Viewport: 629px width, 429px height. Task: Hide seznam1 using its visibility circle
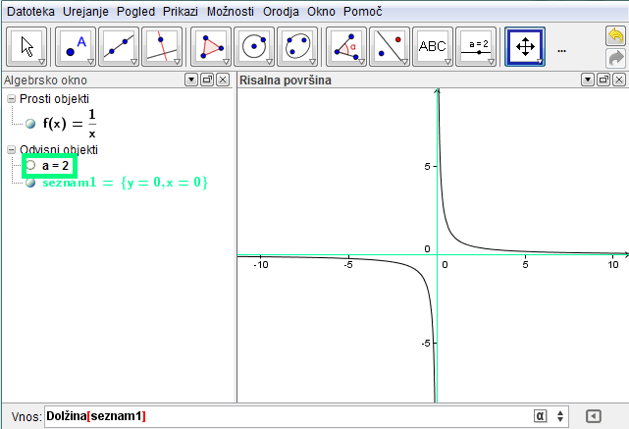point(30,183)
